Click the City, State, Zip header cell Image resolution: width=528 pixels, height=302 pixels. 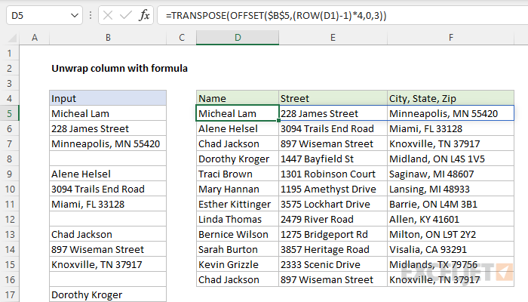[450, 98]
